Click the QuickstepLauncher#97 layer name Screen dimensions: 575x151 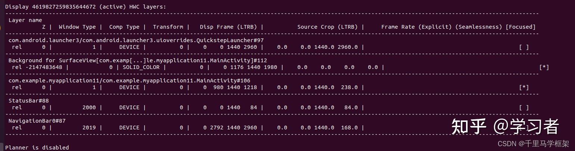point(137,40)
